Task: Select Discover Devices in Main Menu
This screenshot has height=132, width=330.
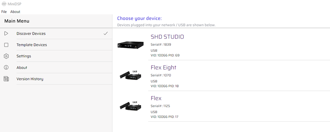Action: 31,33
